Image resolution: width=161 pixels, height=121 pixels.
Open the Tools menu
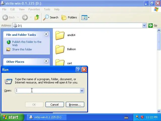coord(47,9)
